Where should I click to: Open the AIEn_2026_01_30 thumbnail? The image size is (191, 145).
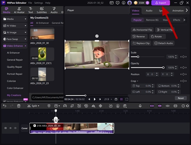42,34
